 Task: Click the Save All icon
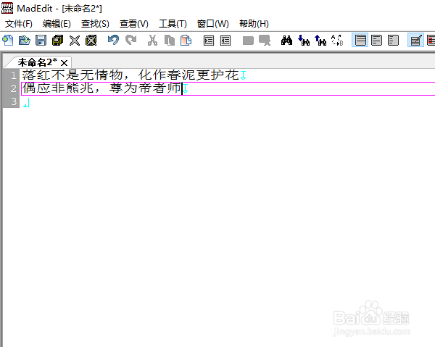point(58,41)
